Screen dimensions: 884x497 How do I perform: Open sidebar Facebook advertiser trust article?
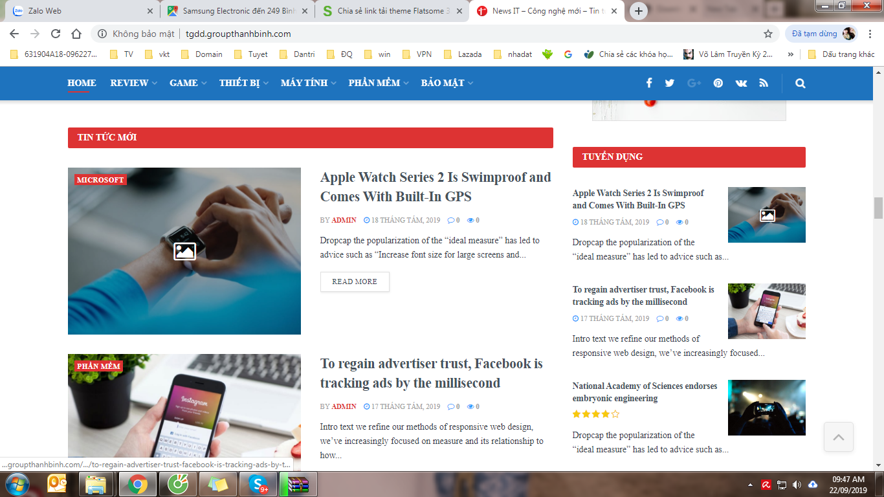(x=643, y=296)
